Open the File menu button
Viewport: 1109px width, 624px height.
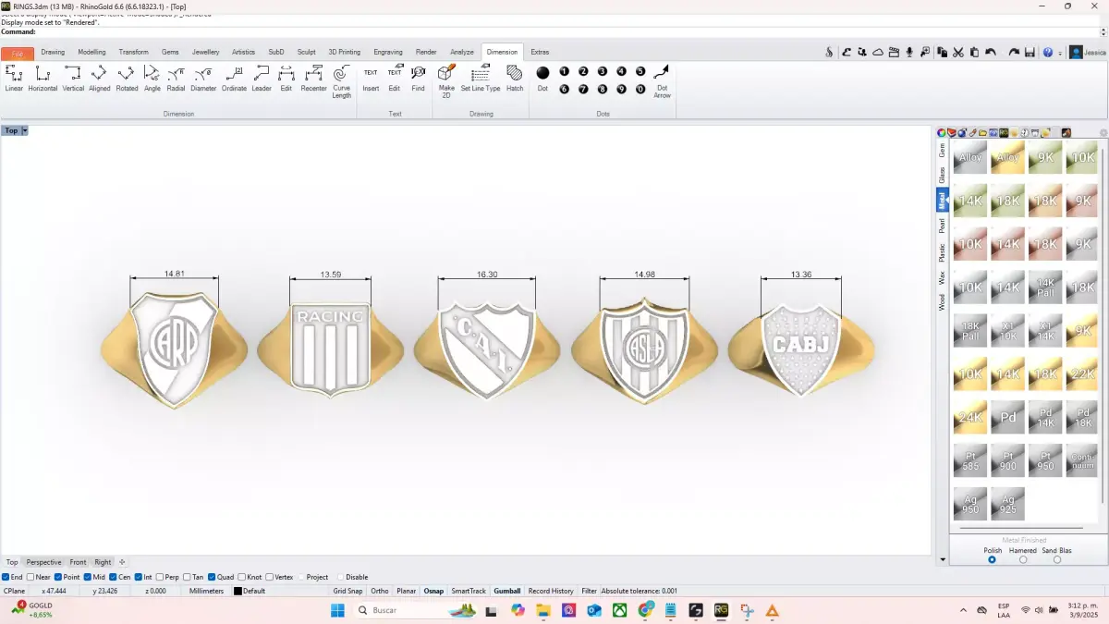18,54
